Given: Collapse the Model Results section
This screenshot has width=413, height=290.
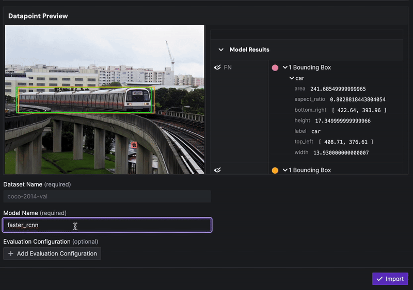Looking at the screenshot, I should pos(221,50).
